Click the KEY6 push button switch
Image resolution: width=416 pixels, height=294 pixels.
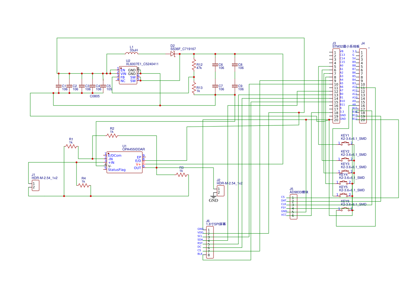(x=345, y=210)
